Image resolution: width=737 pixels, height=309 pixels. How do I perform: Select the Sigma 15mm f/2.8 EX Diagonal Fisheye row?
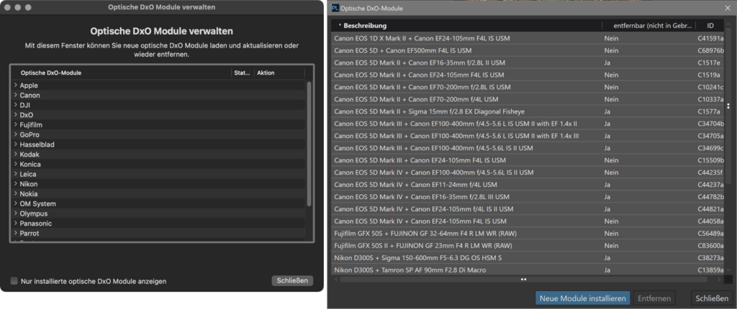tap(528, 111)
